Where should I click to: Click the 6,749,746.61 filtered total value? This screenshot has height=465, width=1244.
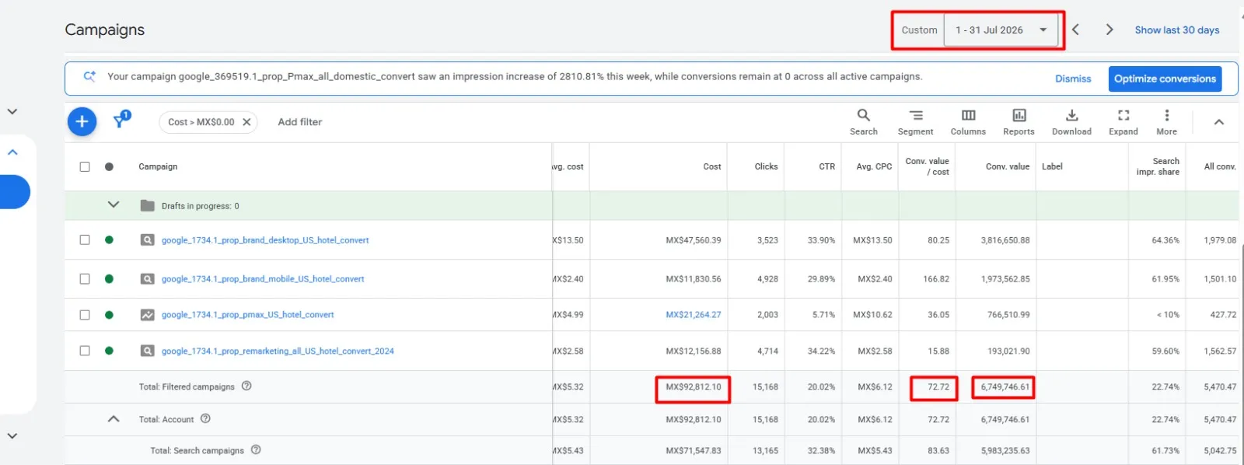(1005, 386)
